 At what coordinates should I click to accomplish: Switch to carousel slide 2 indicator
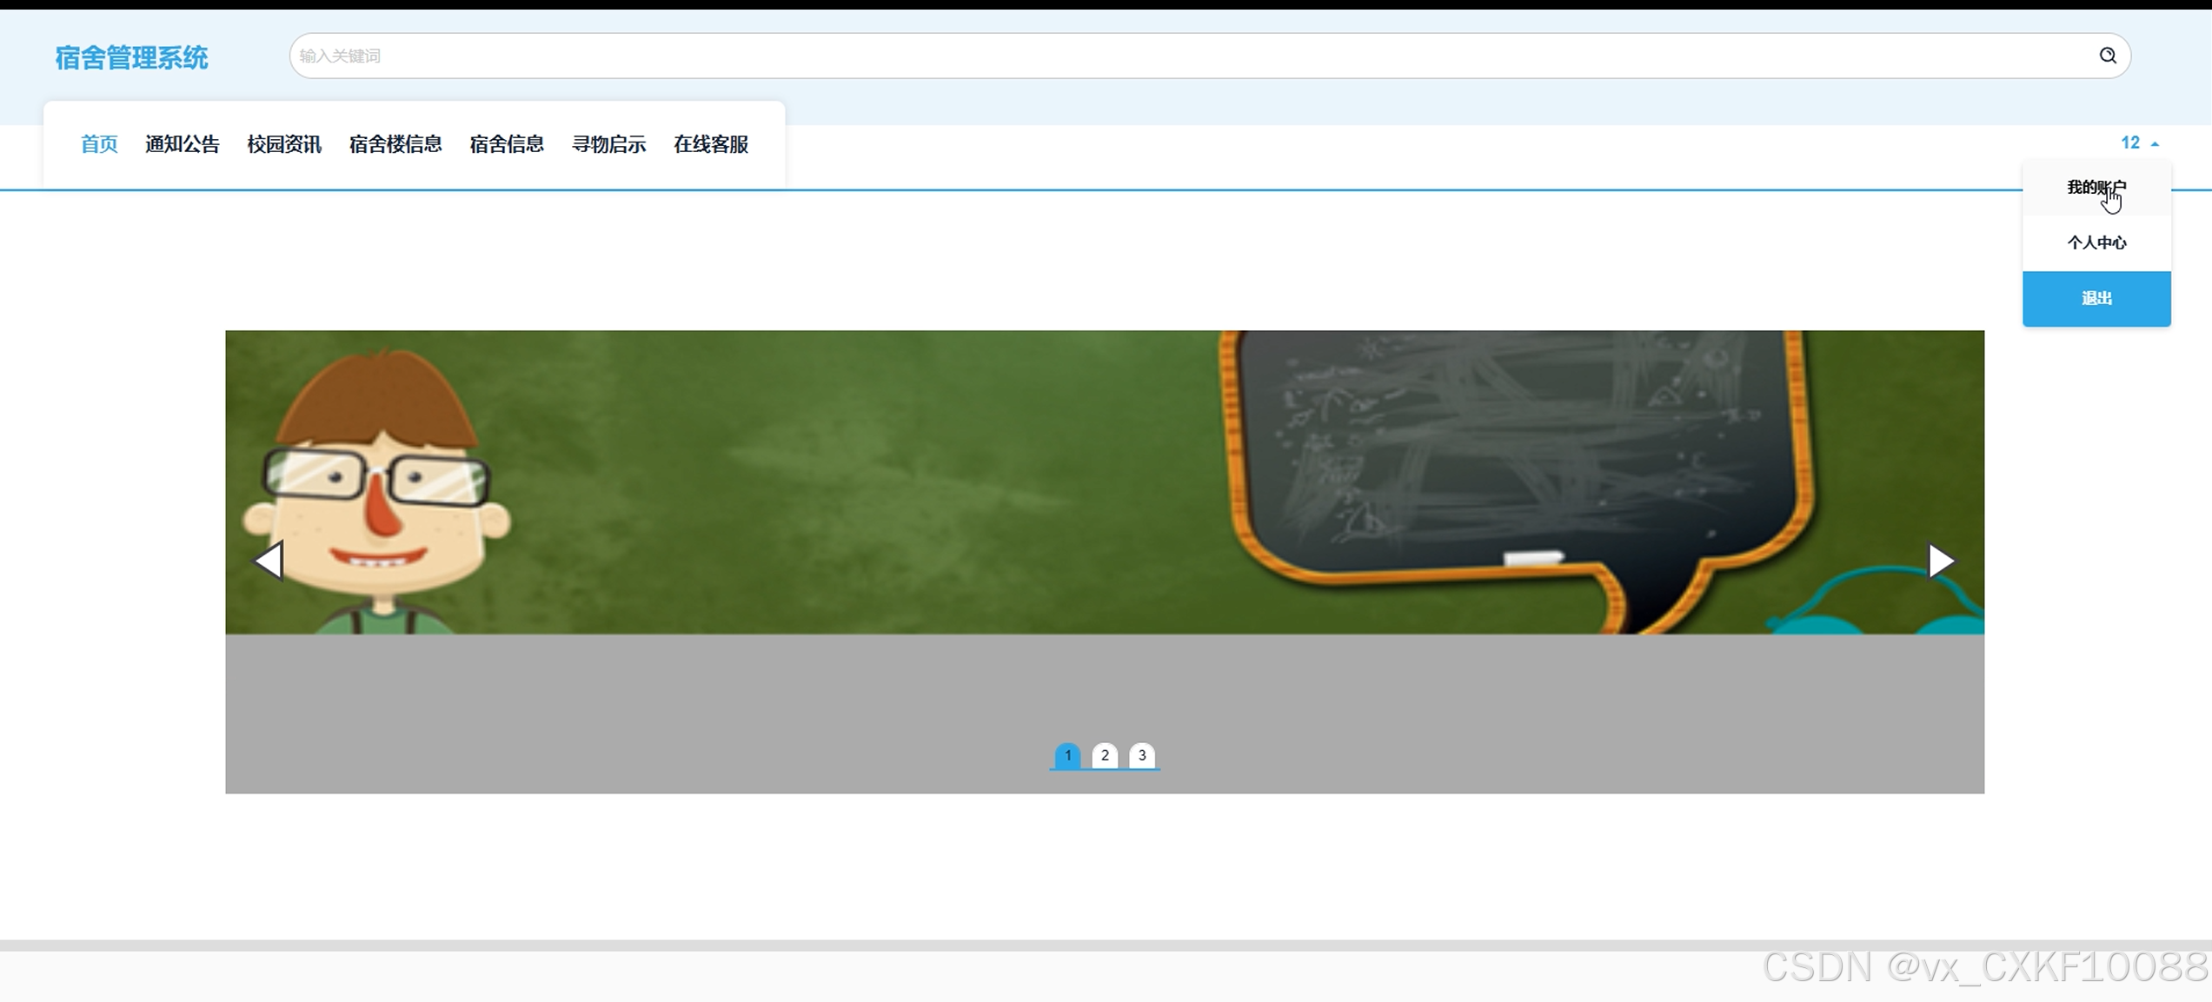point(1105,755)
